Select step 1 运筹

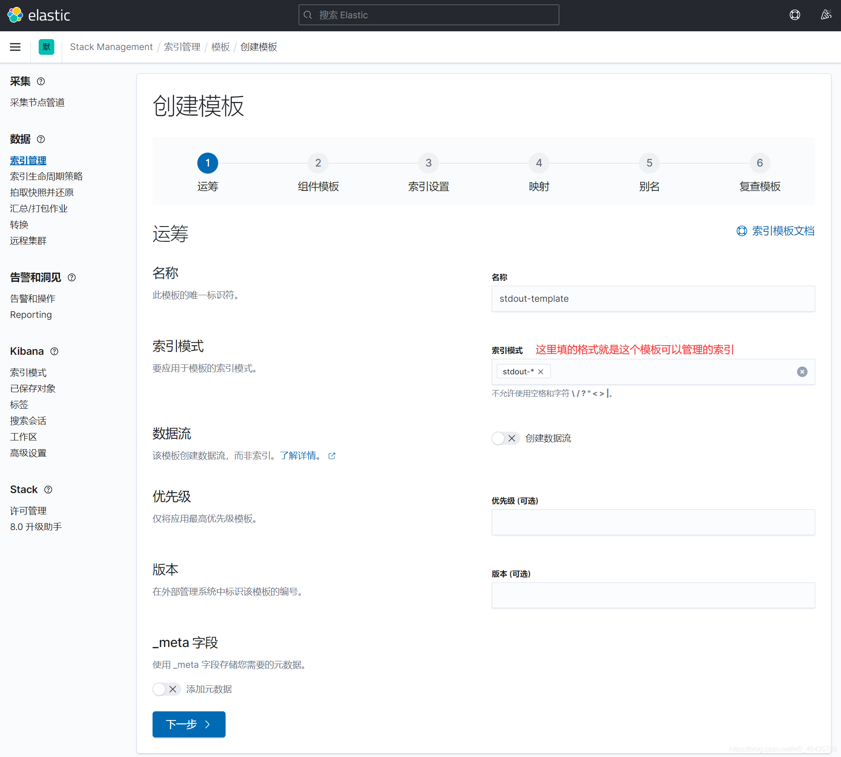tap(208, 173)
